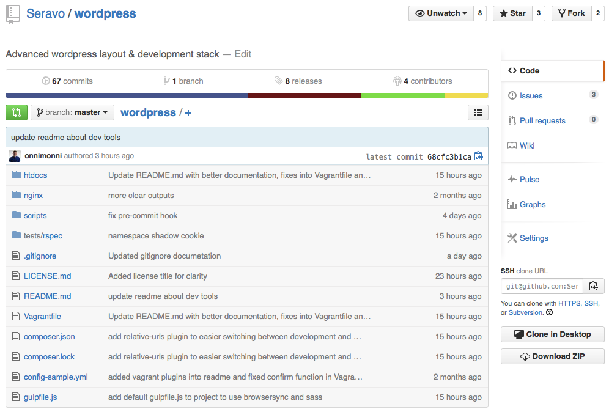Open the 'update readme about dev tools' commit header

pyautogui.click(x=65, y=137)
